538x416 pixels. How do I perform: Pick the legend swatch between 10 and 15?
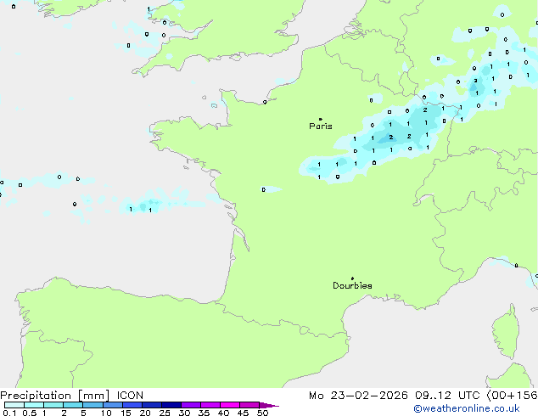(113, 406)
